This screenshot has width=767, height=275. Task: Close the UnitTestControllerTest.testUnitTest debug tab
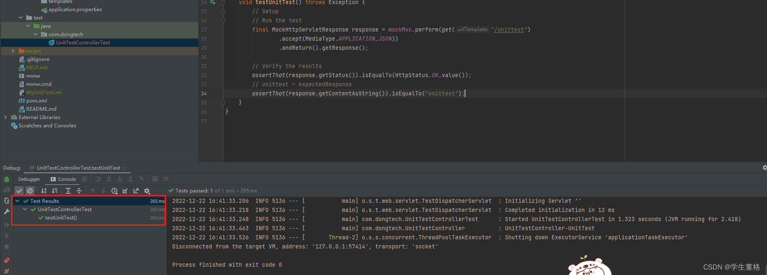[125, 168]
